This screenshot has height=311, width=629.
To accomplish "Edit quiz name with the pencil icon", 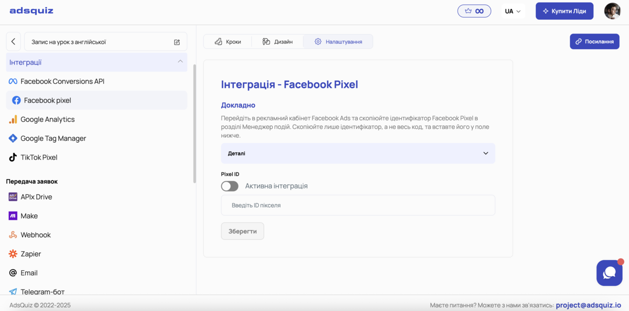I will coord(177,42).
